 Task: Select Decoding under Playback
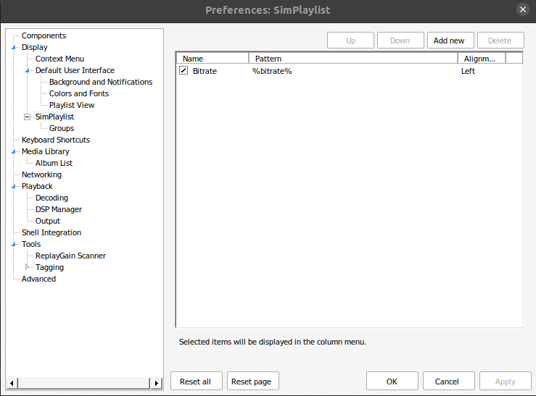click(51, 198)
